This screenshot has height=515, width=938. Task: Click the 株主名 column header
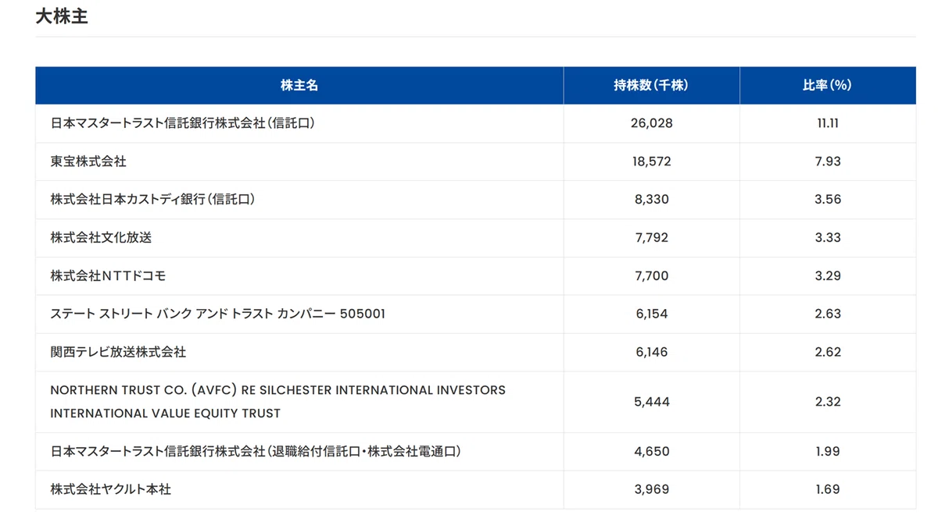click(299, 85)
